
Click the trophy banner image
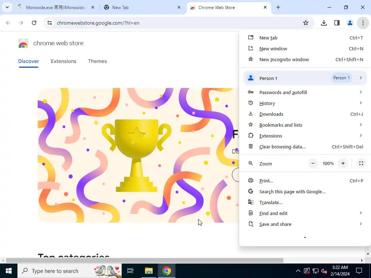click(x=138, y=155)
